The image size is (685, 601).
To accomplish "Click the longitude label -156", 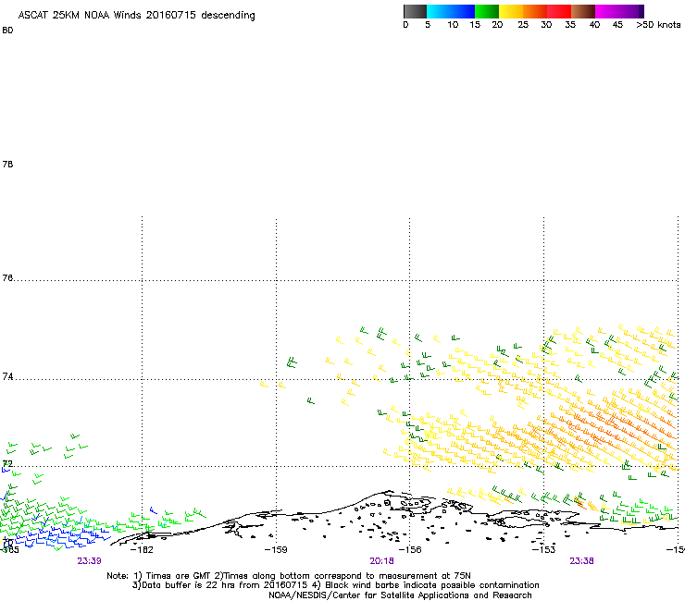I will pyautogui.click(x=410, y=549).
